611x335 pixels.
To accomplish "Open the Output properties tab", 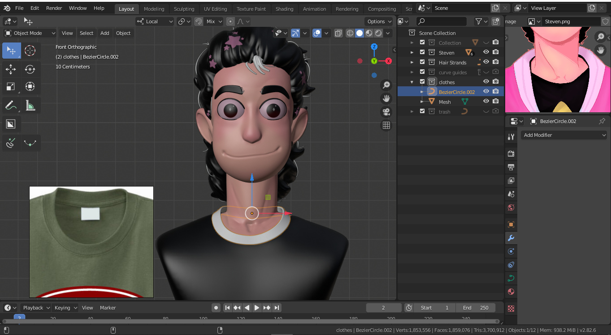I will [x=511, y=167].
